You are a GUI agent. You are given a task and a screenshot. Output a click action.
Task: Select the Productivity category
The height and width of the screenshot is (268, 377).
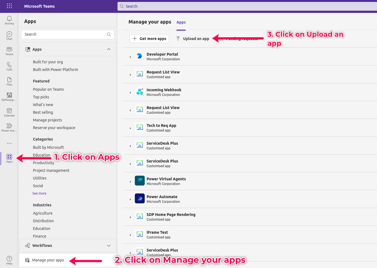[43, 163]
